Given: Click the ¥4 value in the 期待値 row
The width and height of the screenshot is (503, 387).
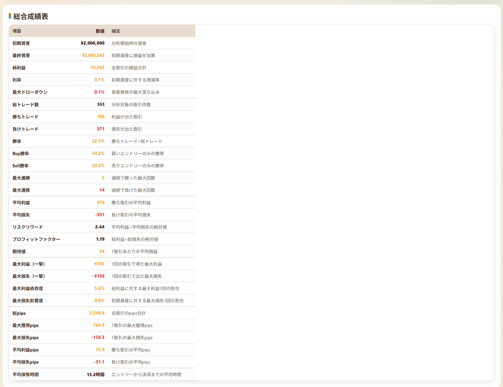Looking at the screenshot, I should (102, 252).
